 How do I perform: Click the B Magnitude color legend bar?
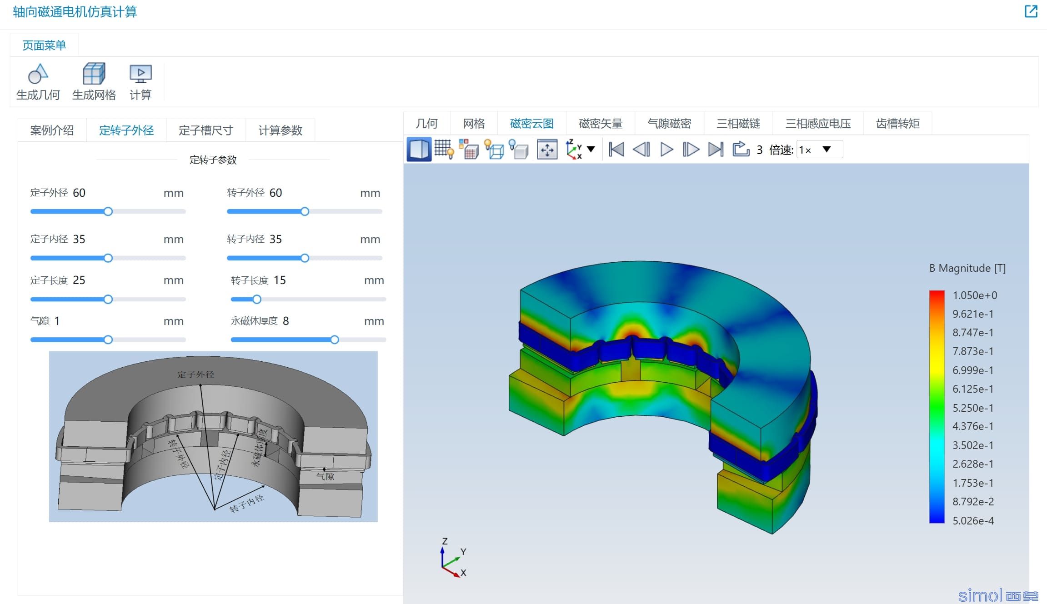(937, 407)
